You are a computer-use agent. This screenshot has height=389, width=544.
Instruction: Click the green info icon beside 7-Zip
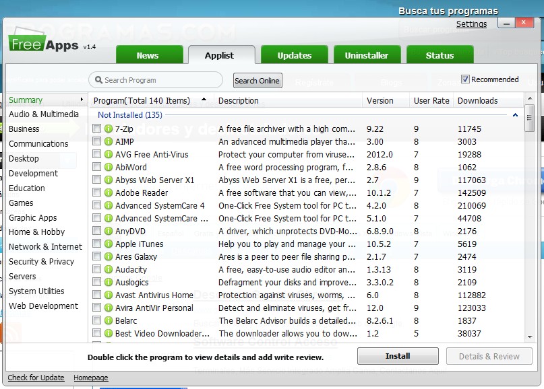coord(109,129)
